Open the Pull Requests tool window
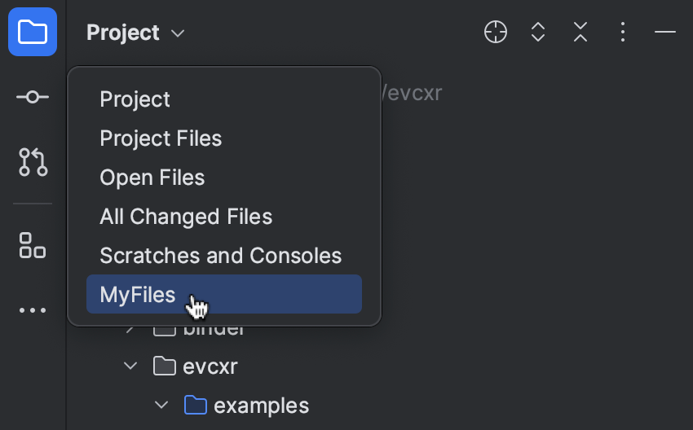This screenshot has width=693, height=430. click(33, 162)
